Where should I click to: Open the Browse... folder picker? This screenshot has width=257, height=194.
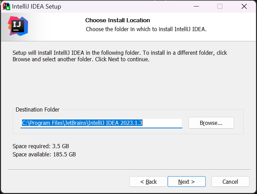point(211,123)
